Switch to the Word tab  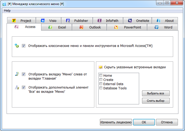tap(162, 27)
